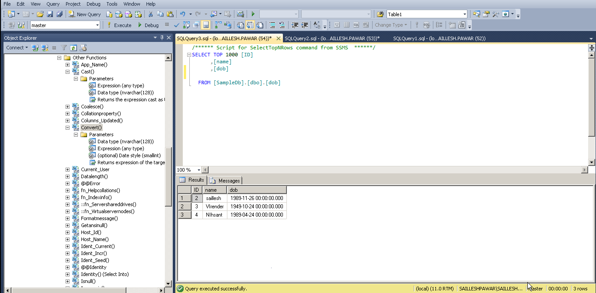This screenshot has height=293, width=596.
Task: Click the Undo arrow icon
Action: click(183, 14)
